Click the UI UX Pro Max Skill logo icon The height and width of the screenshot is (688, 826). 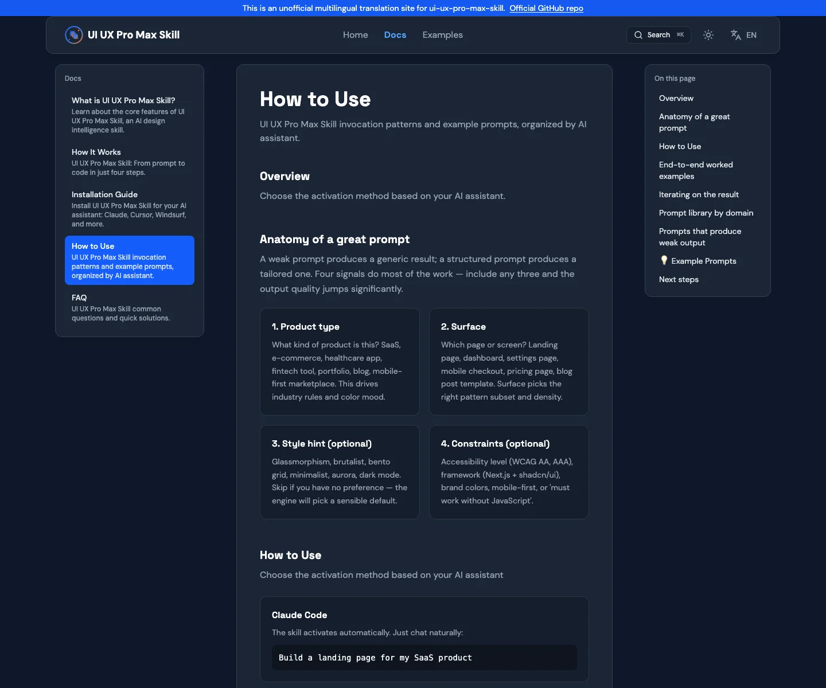(x=73, y=35)
